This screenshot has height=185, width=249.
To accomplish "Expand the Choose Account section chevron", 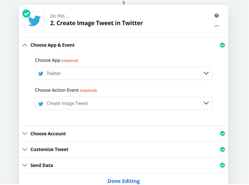I will [x=25, y=134].
